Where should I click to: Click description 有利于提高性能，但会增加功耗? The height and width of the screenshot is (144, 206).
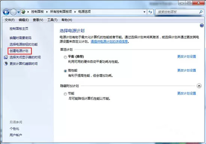click(x=91, y=76)
